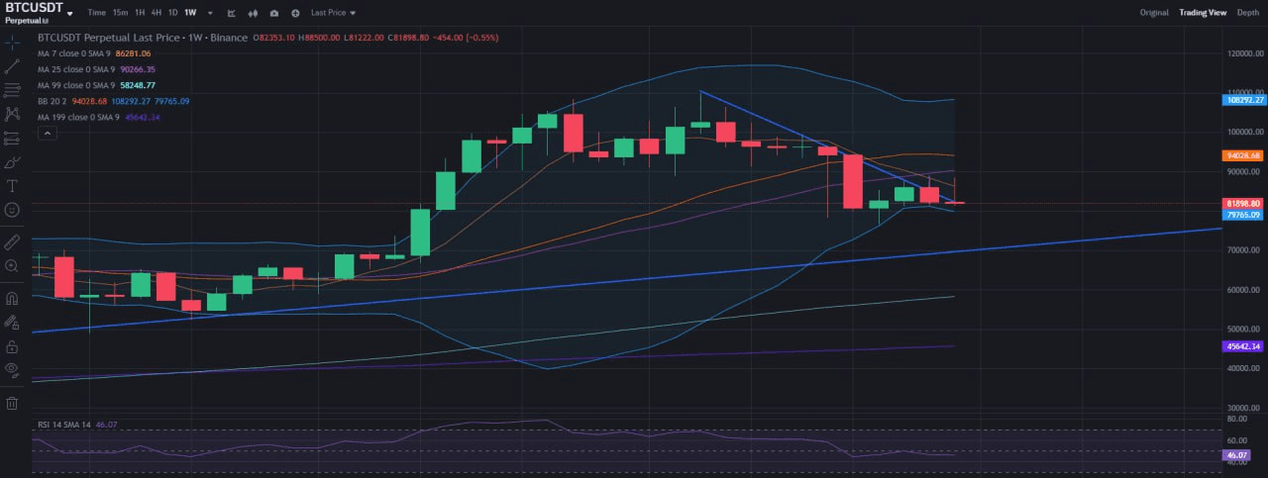Toggle magnet mode for drawings

point(12,297)
